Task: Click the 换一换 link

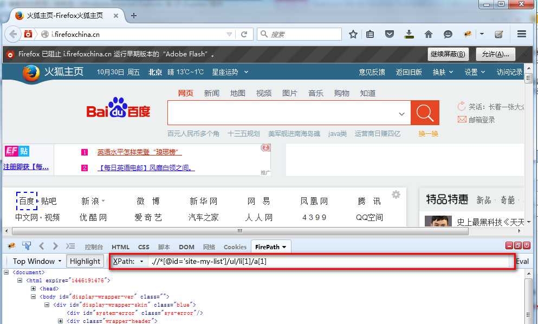Action: point(428,133)
